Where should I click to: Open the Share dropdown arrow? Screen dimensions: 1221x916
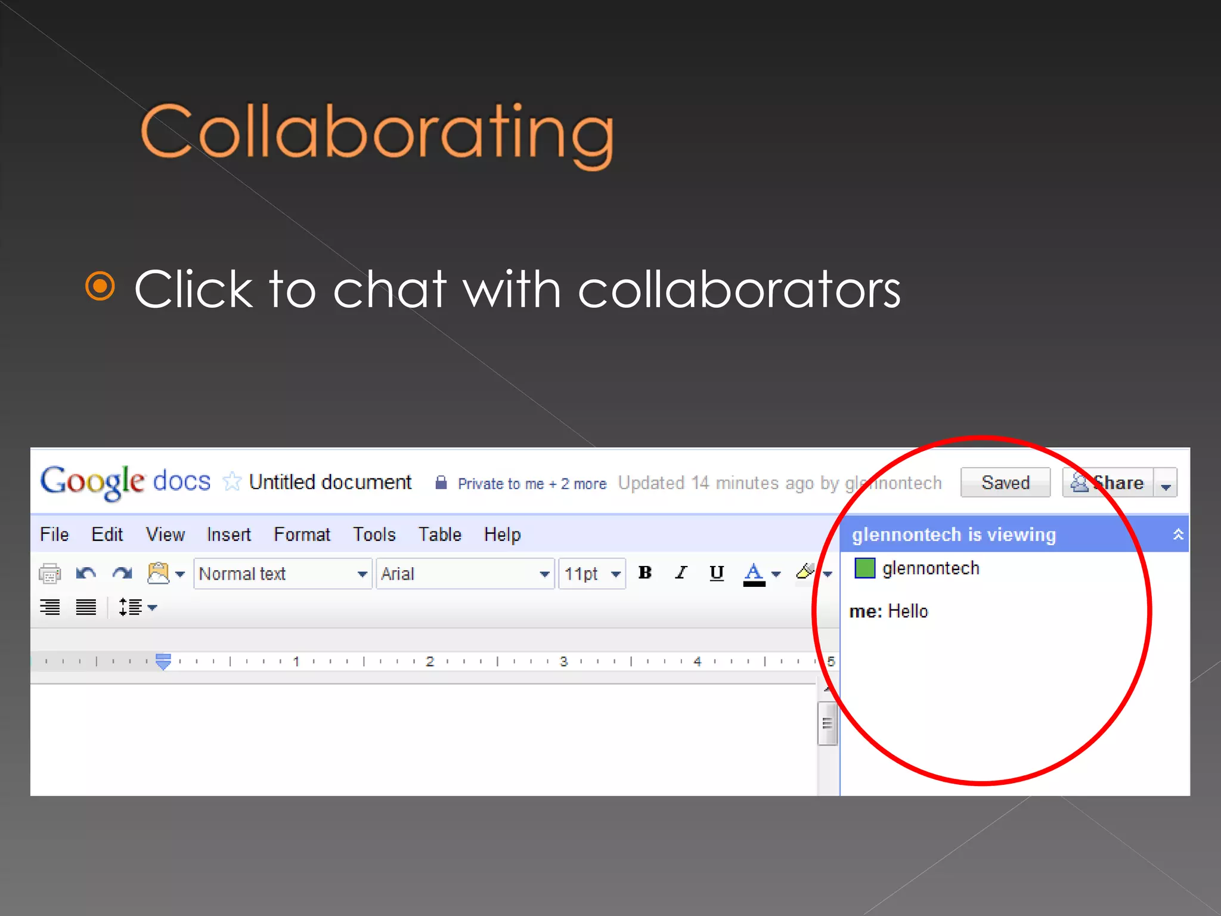(x=1166, y=483)
